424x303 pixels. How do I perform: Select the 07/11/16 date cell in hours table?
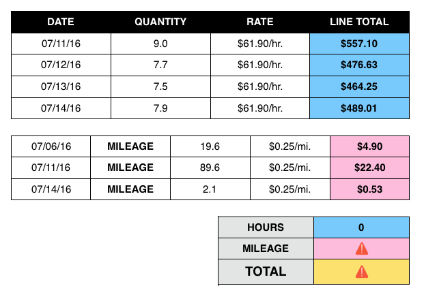(x=61, y=43)
